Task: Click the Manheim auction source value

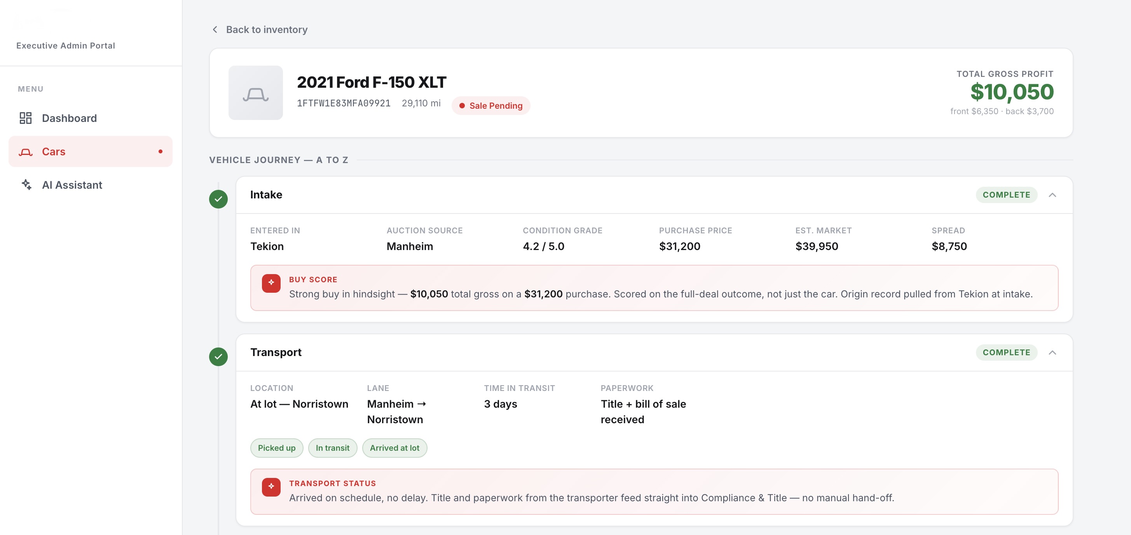Action: click(410, 246)
